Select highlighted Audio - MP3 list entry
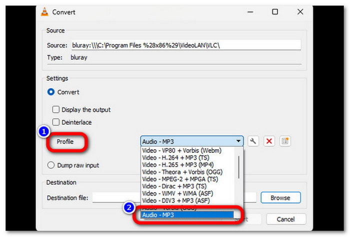The width and height of the screenshot is (350, 237). coord(187,215)
